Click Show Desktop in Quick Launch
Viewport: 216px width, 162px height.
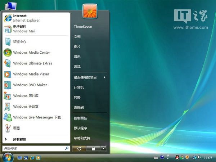coord(19,158)
